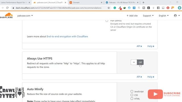182x102 pixels.
Task: Expand API under Always Use HTTPS
Action: click(139, 77)
